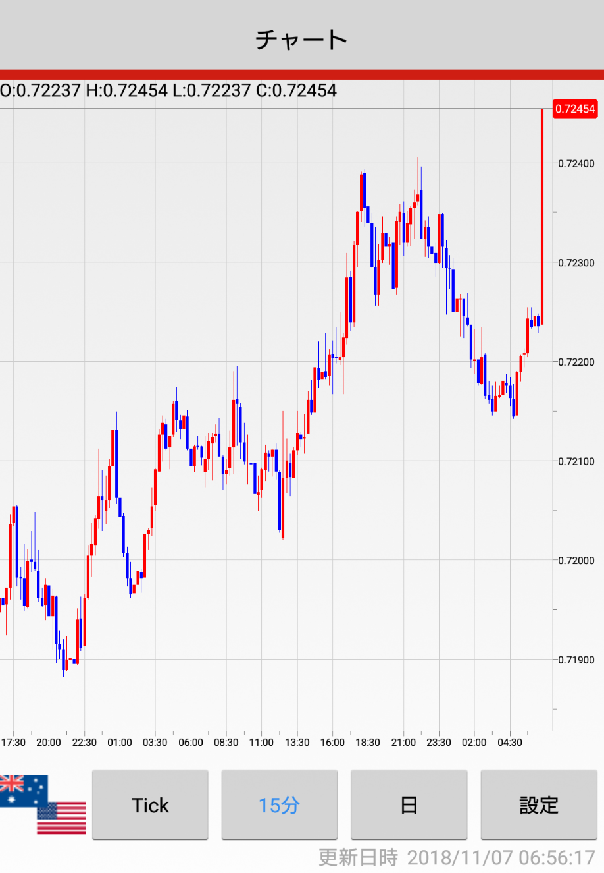This screenshot has height=873, width=604.
Task: Switch to the 日 daily chart
Action: click(x=409, y=805)
